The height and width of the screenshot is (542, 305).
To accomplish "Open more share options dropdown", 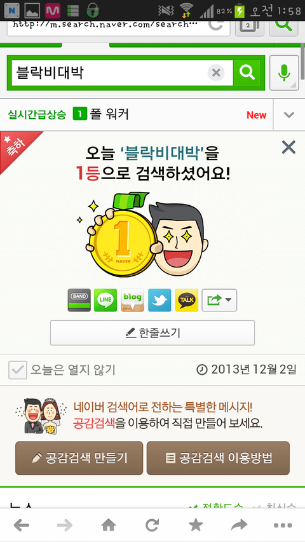I will 219,300.
